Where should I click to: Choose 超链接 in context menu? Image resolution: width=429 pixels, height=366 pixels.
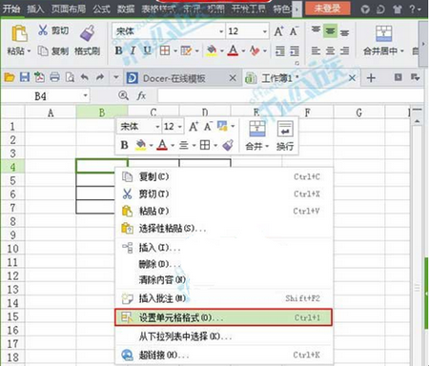(x=224, y=355)
